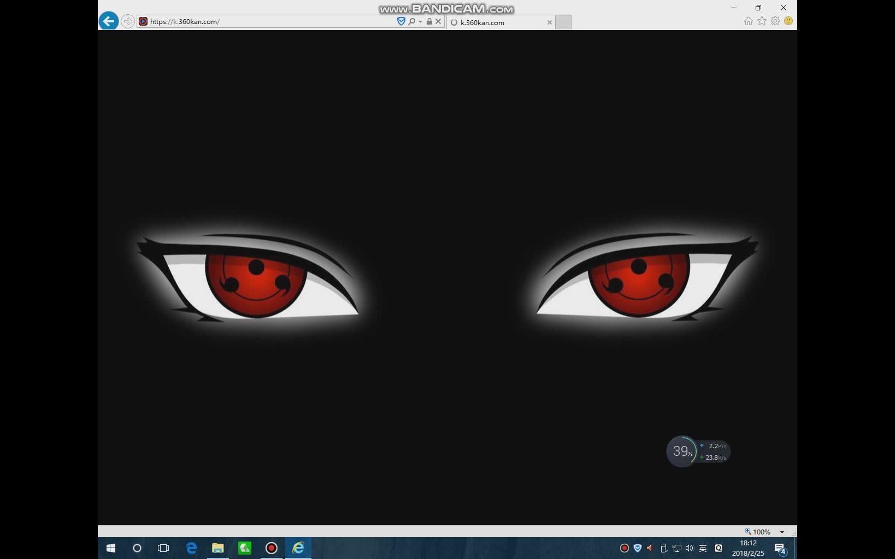This screenshot has width=895, height=559.
Task: Open Favorites with the star icon
Action: pyautogui.click(x=762, y=21)
